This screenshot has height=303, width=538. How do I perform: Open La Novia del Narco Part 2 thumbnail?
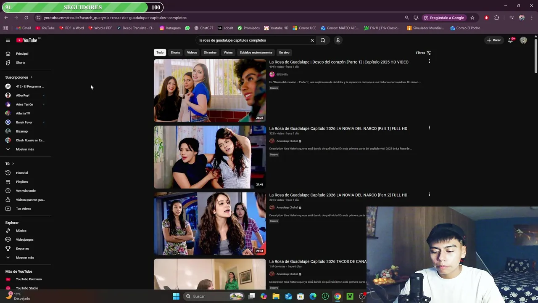click(x=210, y=223)
